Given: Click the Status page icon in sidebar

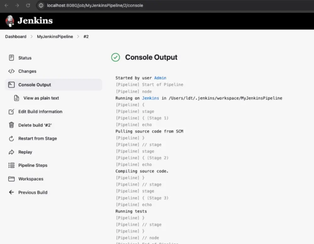Looking at the screenshot, I should pyautogui.click(x=11, y=58).
